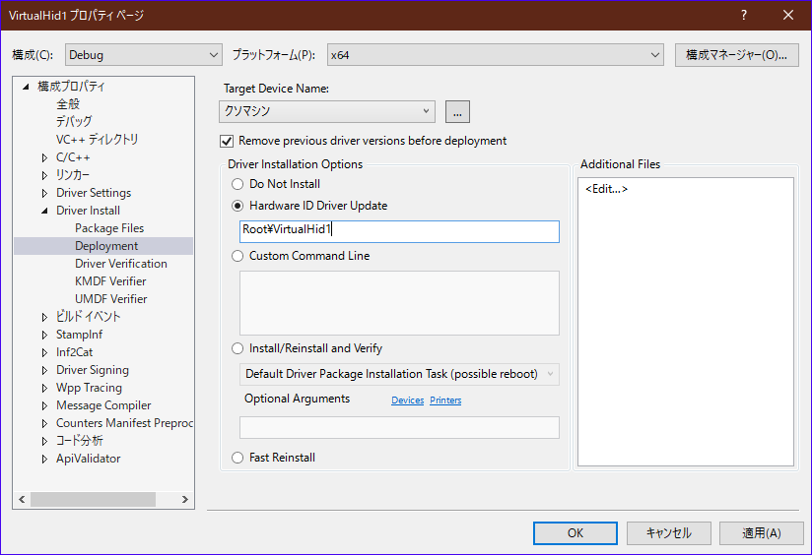
Task: Click the Optional Arguments input field
Action: point(399,427)
